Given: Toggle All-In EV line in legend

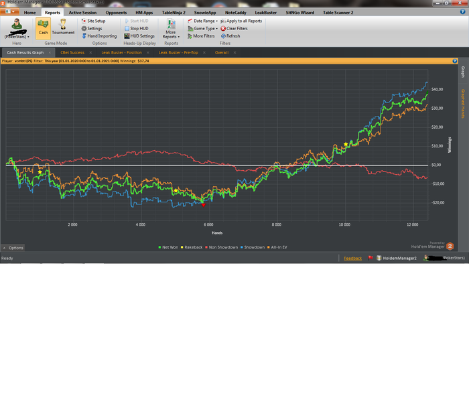Looking at the screenshot, I should [277, 247].
